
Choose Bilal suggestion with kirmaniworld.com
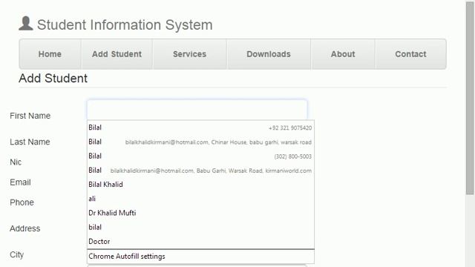(200, 171)
